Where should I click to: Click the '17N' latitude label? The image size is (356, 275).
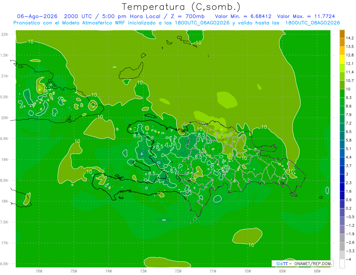pos(4,243)
